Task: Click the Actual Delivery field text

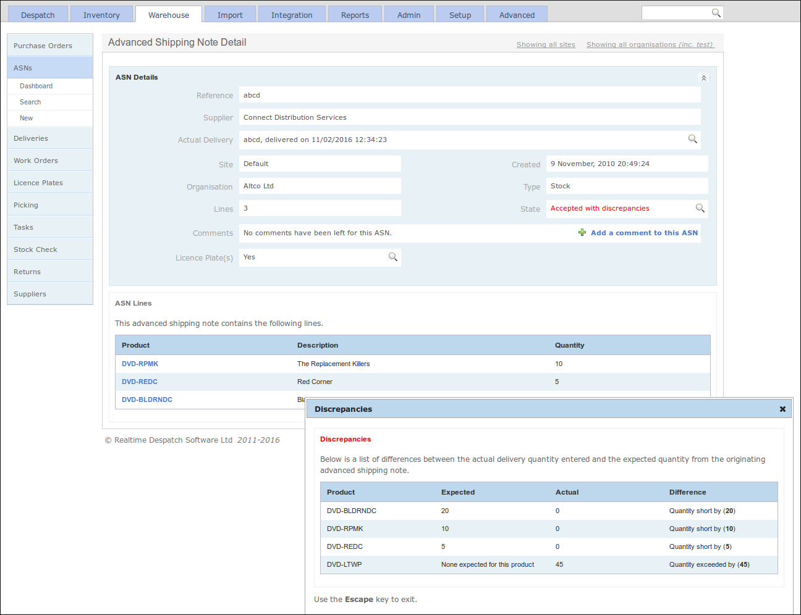Action: [315, 140]
